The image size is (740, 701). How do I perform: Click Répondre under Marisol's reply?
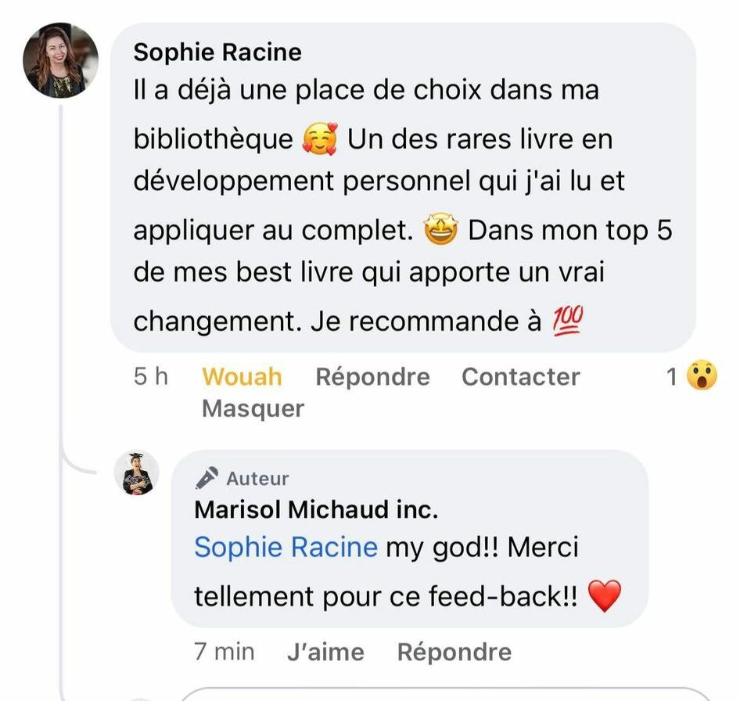[x=454, y=652]
